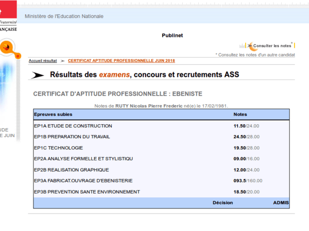
Task: Open CERTIFICAT APTITUDE PROFESSIONNELLE JUIN 2018 link
Action: coord(122,61)
